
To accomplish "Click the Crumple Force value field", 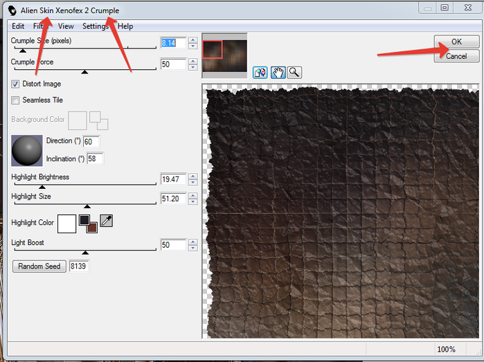I will click(174, 64).
